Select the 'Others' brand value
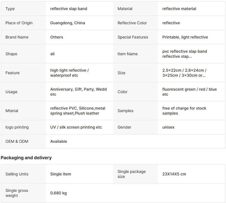 pos(57,37)
